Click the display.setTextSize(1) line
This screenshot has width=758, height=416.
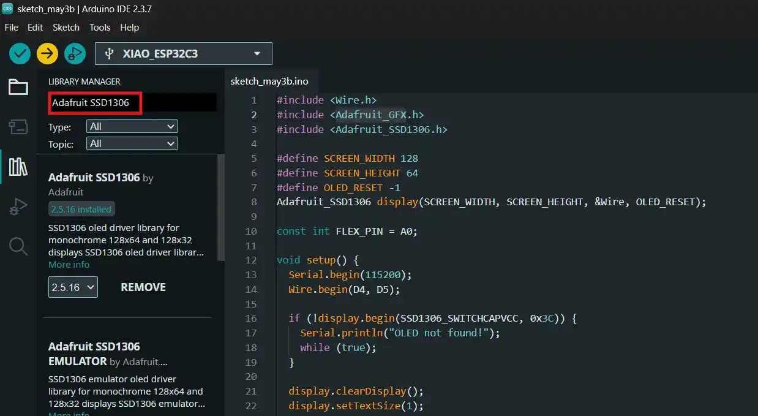coord(356,406)
